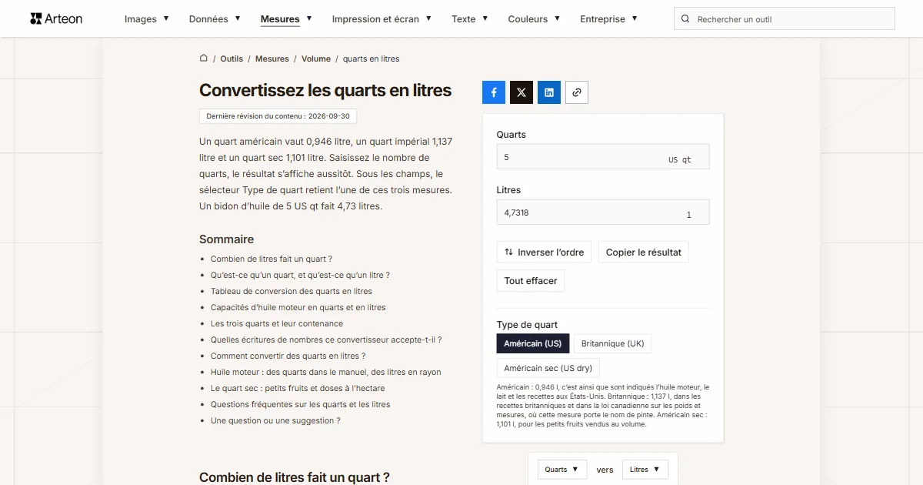The height and width of the screenshot is (485, 923).
Task: Jump to Les trois quarts et leur contenance
Action: (x=277, y=323)
